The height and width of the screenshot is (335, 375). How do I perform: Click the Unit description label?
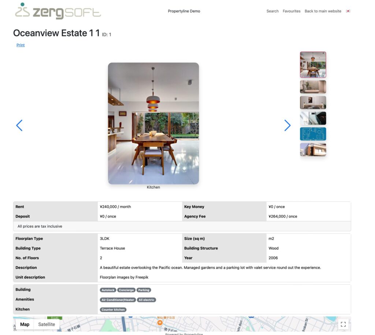(30, 277)
